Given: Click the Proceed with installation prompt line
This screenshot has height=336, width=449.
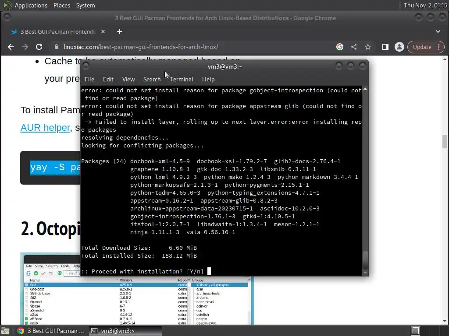Looking at the screenshot, I should 143,271.
